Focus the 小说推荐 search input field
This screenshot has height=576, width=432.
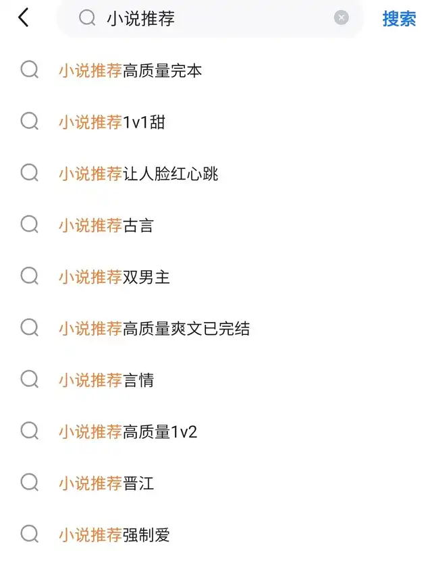click(210, 18)
